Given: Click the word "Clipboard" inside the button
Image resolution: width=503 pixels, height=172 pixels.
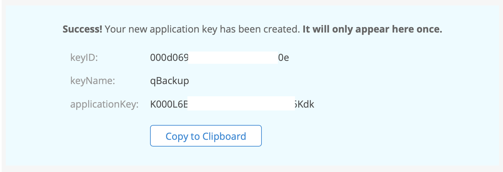Looking at the screenshot, I should 224,136.
